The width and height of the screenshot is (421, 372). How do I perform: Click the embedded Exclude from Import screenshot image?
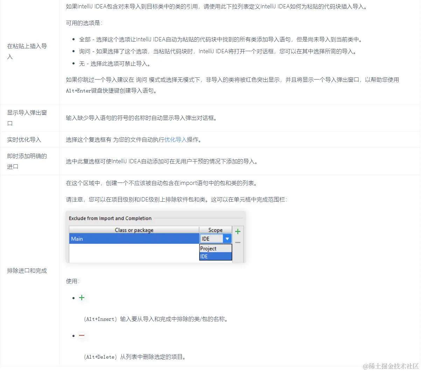(x=156, y=237)
